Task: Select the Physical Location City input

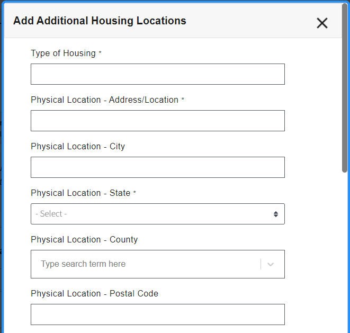Action: click(157, 167)
